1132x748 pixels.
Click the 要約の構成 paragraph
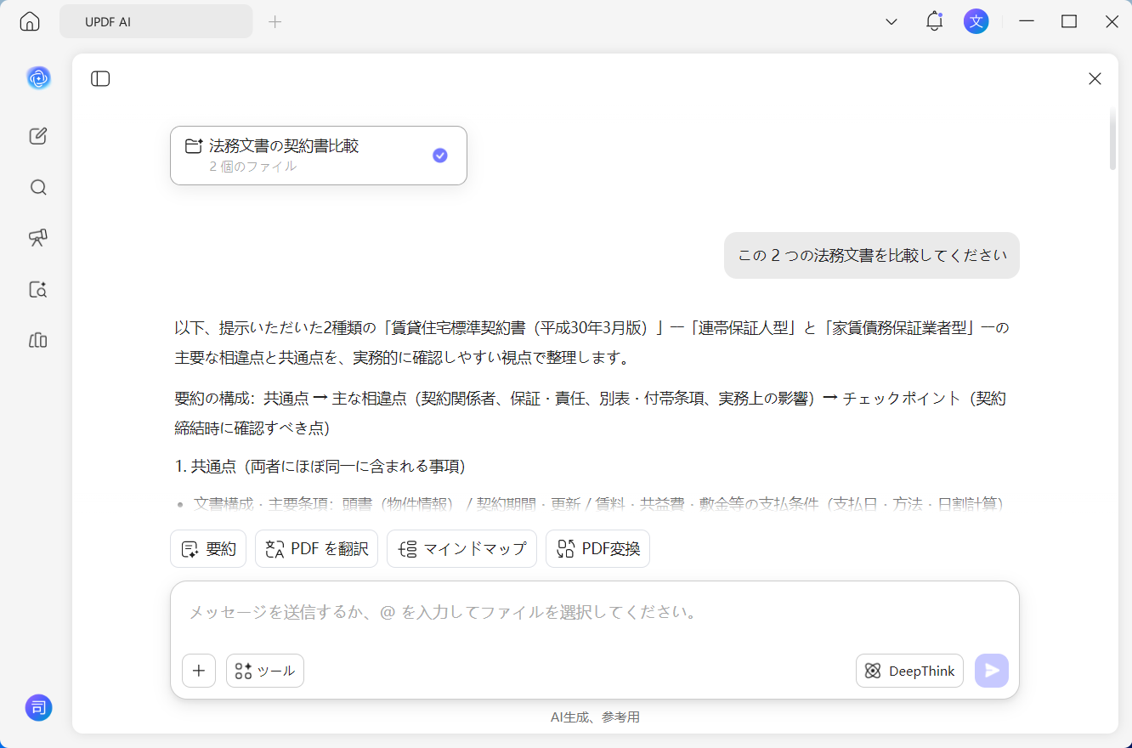click(x=590, y=413)
